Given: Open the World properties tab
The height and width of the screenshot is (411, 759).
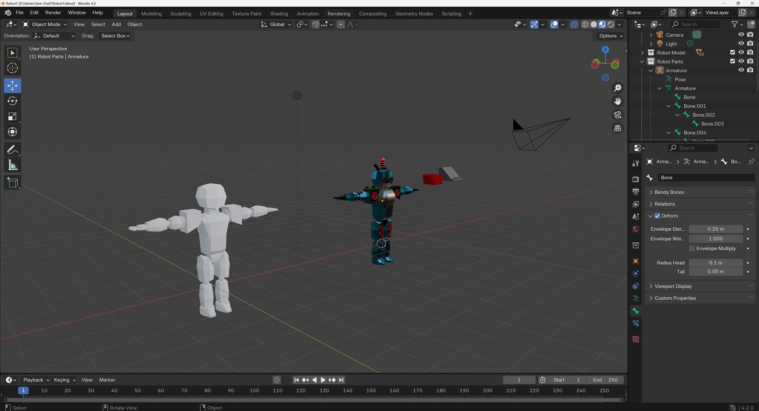Looking at the screenshot, I should (x=636, y=229).
